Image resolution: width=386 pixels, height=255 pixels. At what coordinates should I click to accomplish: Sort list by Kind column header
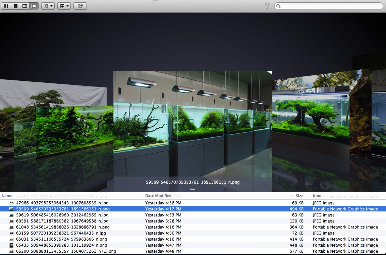click(317, 196)
